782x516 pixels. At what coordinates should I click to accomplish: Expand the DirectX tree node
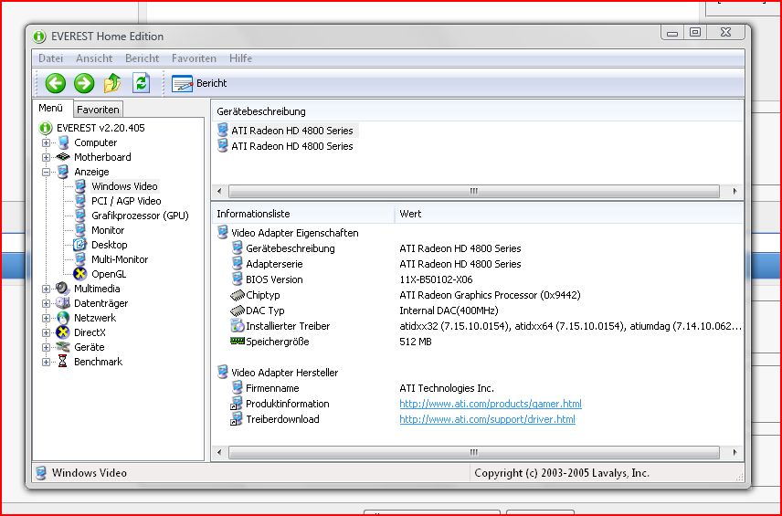pyautogui.click(x=46, y=332)
